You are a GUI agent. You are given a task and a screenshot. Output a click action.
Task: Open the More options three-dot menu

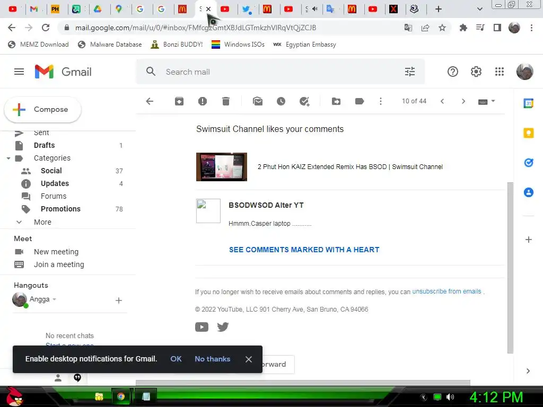click(381, 101)
